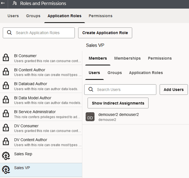Click the magnifier in Search Application Roles field
The image size is (189, 178).
click(x=9, y=33)
